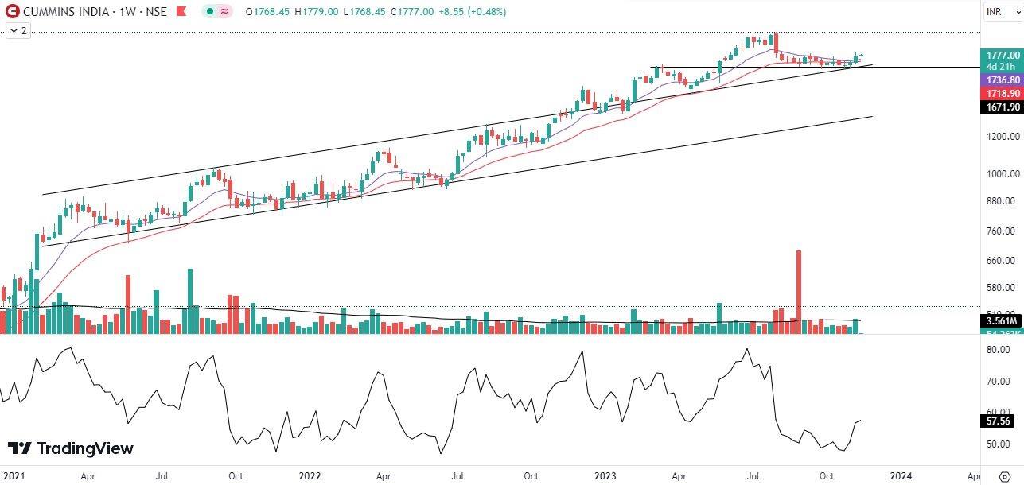1024x485 pixels.
Task: Click the 2024 label on time axis
Action: tap(901, 475)
